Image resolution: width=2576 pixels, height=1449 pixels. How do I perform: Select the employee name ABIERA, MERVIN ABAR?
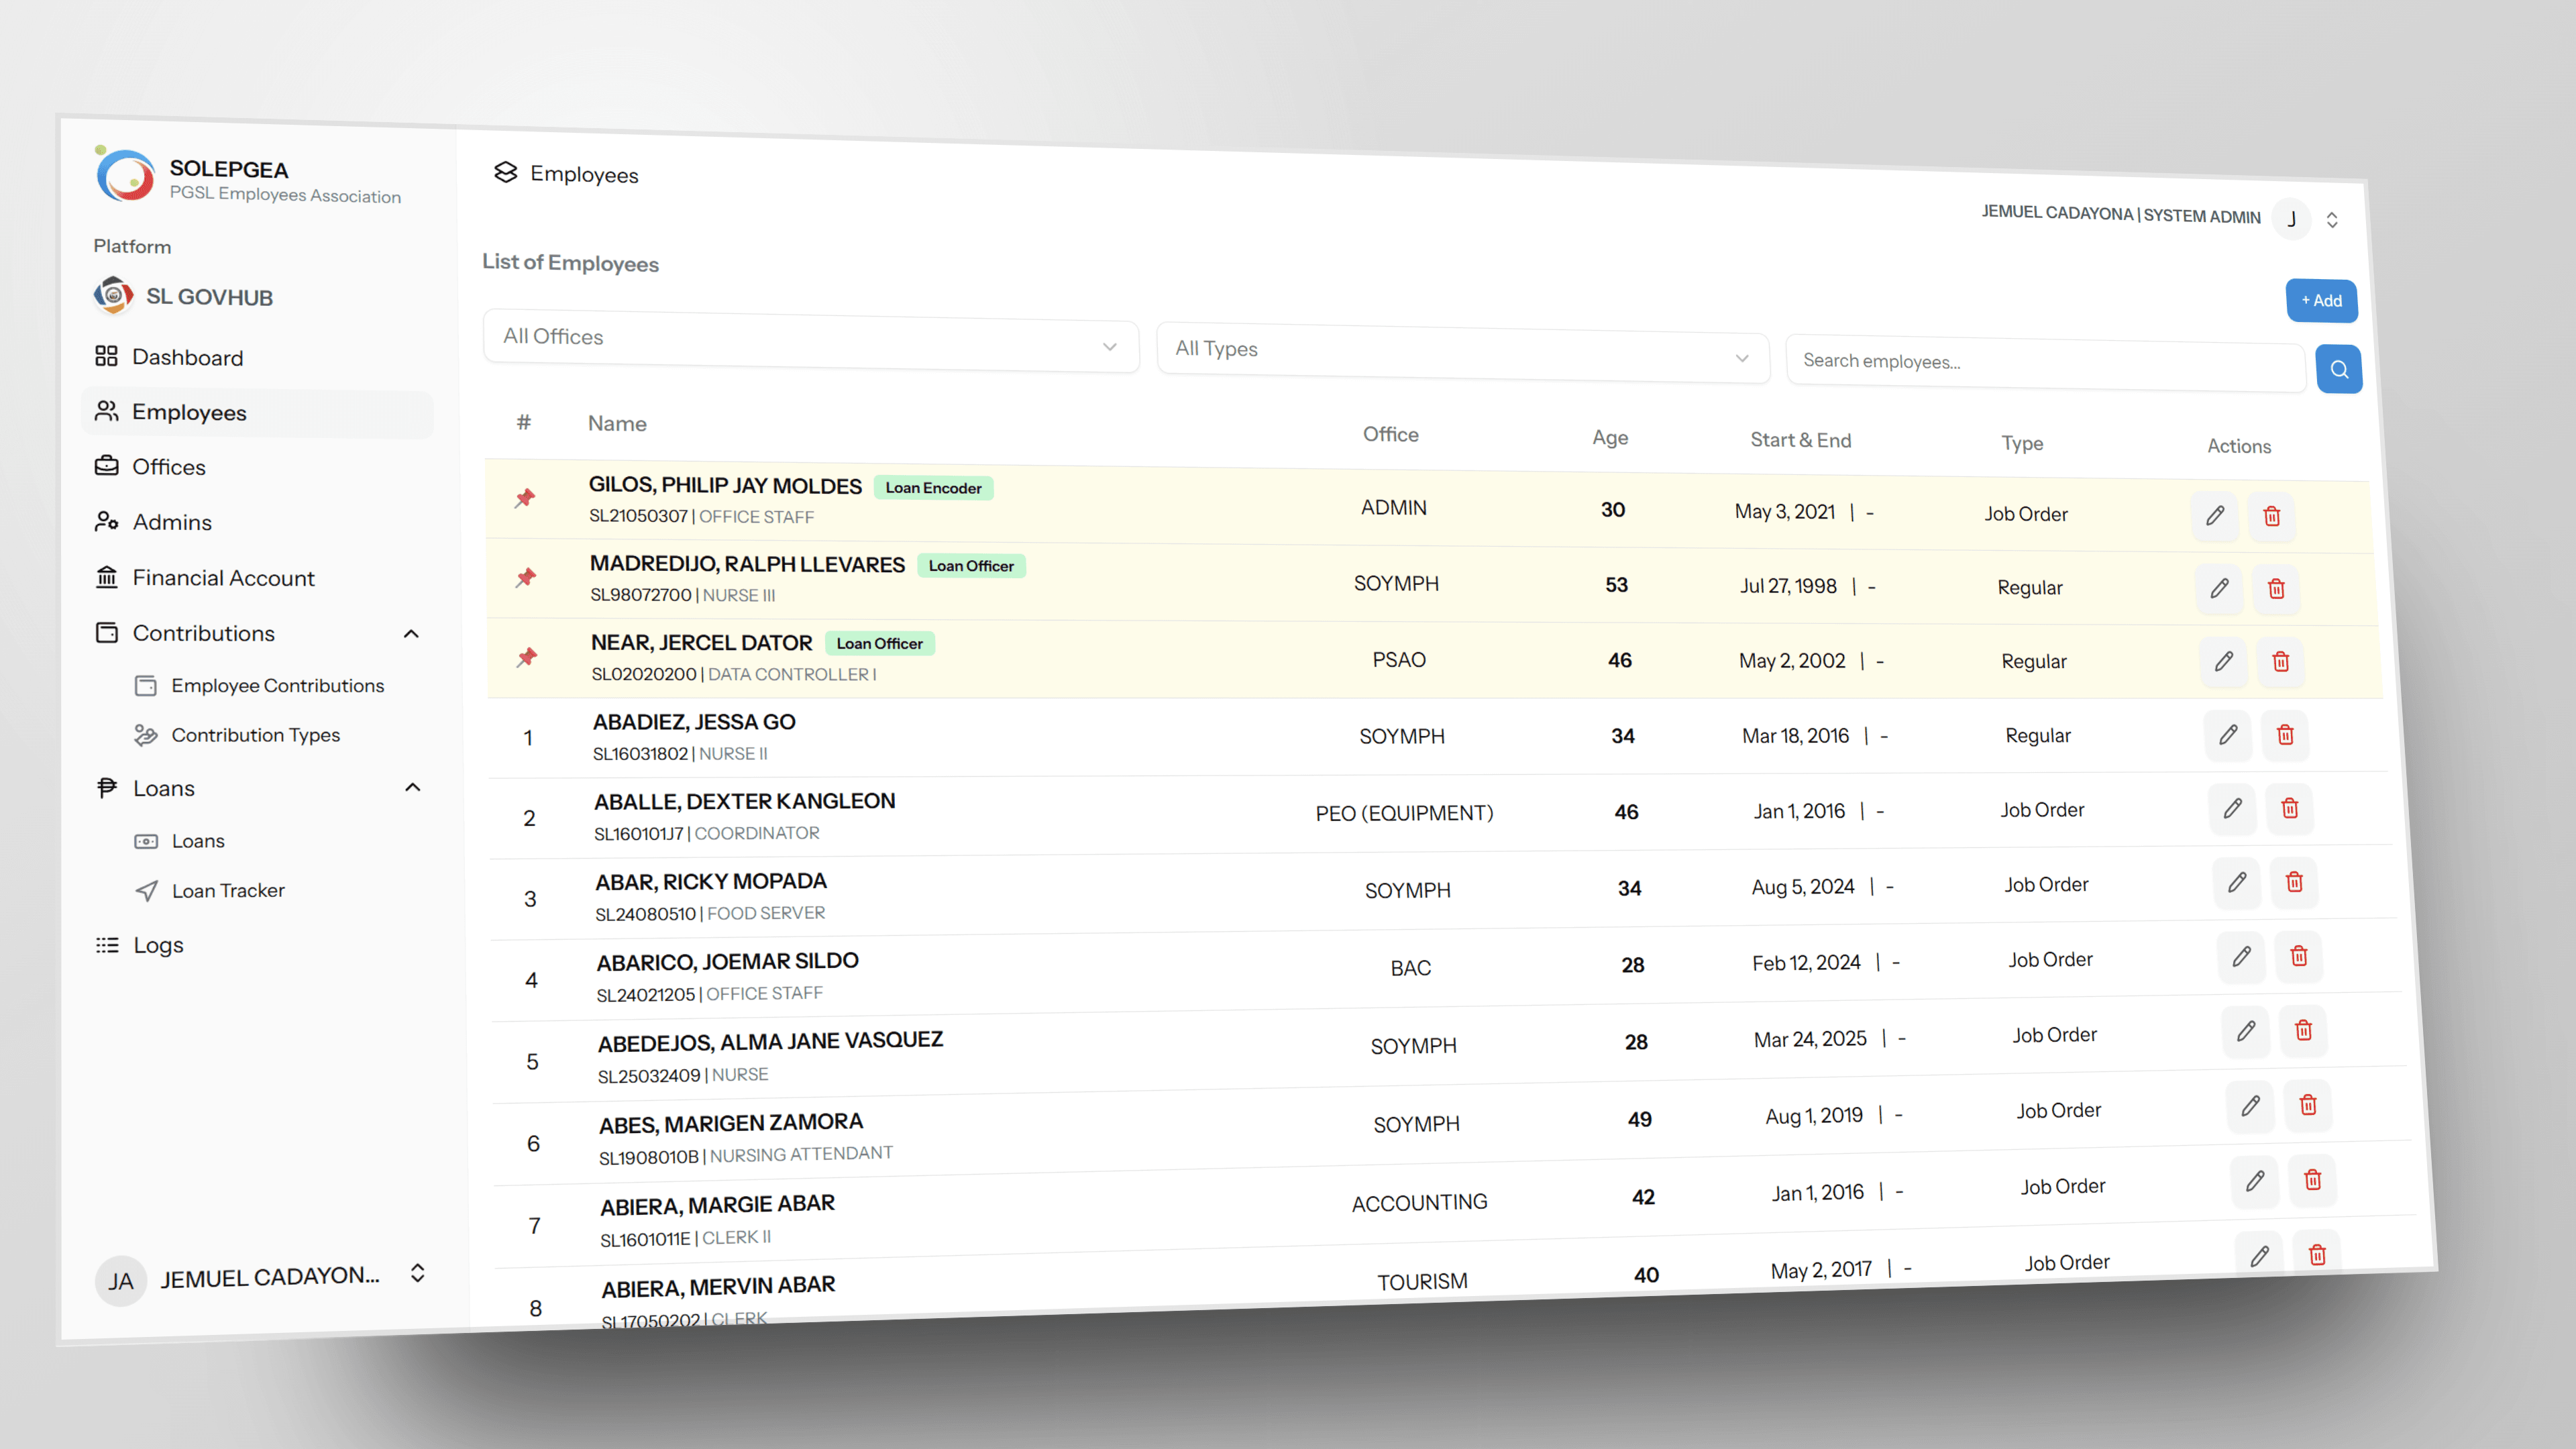[x=718, y=1286]
